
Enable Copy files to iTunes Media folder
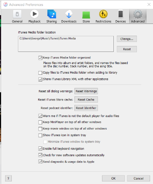pyautogui.click(x=40, y=73)
